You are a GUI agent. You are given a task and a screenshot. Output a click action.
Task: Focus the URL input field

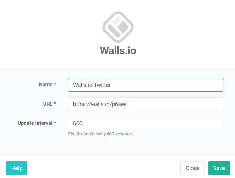[x=146, y=104]
